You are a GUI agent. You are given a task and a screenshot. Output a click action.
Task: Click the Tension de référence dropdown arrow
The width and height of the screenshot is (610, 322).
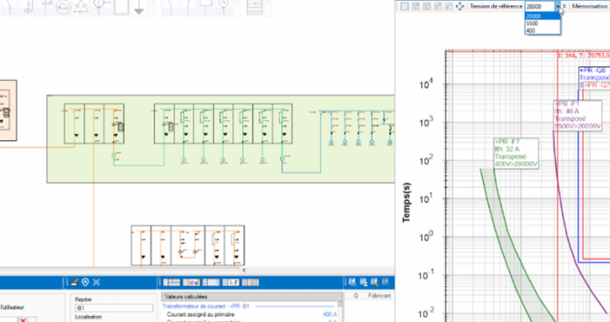click(x=558, y=7)
